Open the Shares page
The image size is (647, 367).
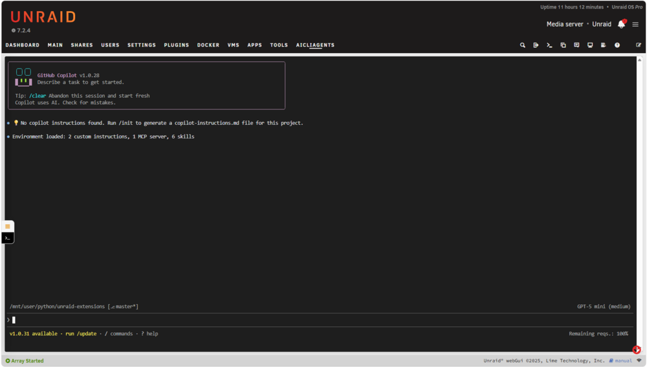[x=82, y=45]
